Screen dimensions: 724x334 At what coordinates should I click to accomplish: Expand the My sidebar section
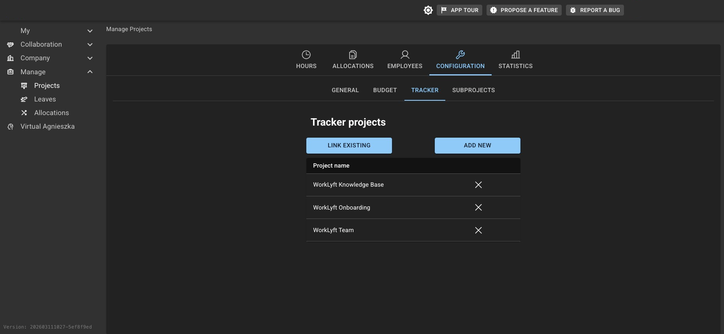click(x=90, y=31)
